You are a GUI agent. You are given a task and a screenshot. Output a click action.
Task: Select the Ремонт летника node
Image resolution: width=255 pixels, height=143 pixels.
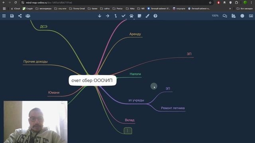coord(173,108)
